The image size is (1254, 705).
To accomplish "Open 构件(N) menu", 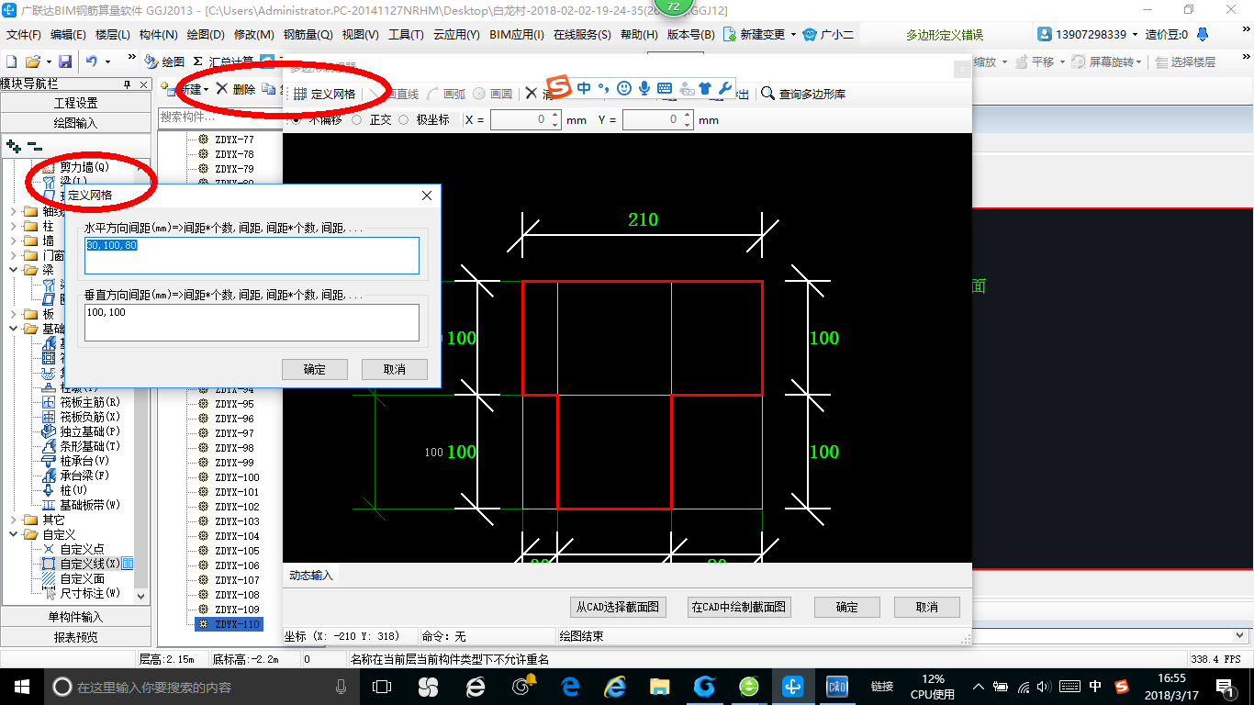I will [159, 34].
